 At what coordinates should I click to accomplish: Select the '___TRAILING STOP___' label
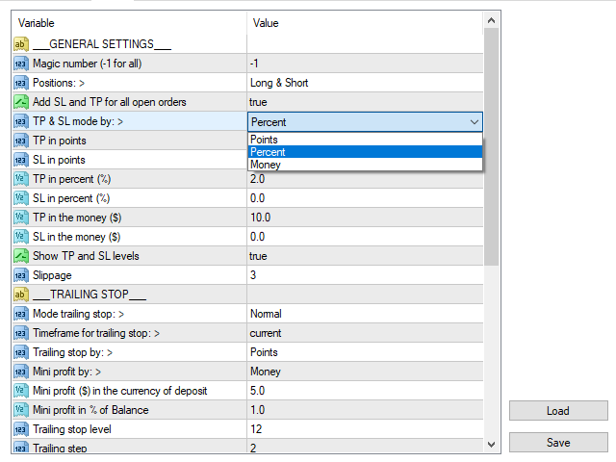pyautogui.click(x=90, y=295)
